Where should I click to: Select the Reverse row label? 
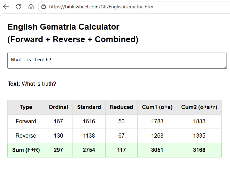click(26, 136)
